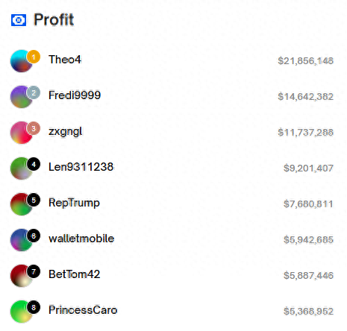Screen dimensions: 347x331
Task: Select Len9311238 username
Action: pos(81,167)
